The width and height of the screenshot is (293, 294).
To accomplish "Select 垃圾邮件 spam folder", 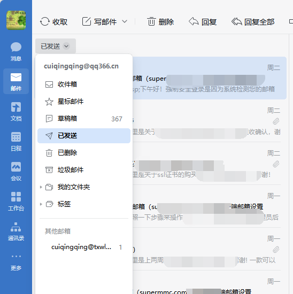I will click(84, 169).
